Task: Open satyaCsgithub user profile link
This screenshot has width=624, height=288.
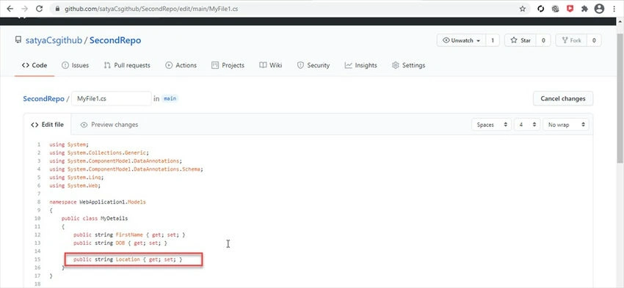Action: [x=54, y=40]
